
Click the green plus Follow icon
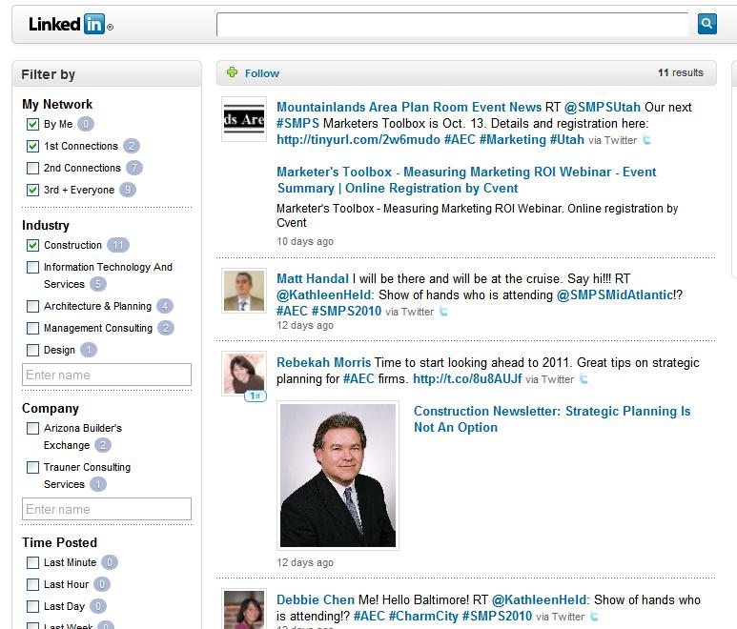pyautogui.click(x=233, y=72)
